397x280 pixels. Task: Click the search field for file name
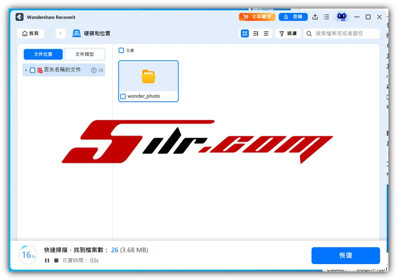[342, 33]
